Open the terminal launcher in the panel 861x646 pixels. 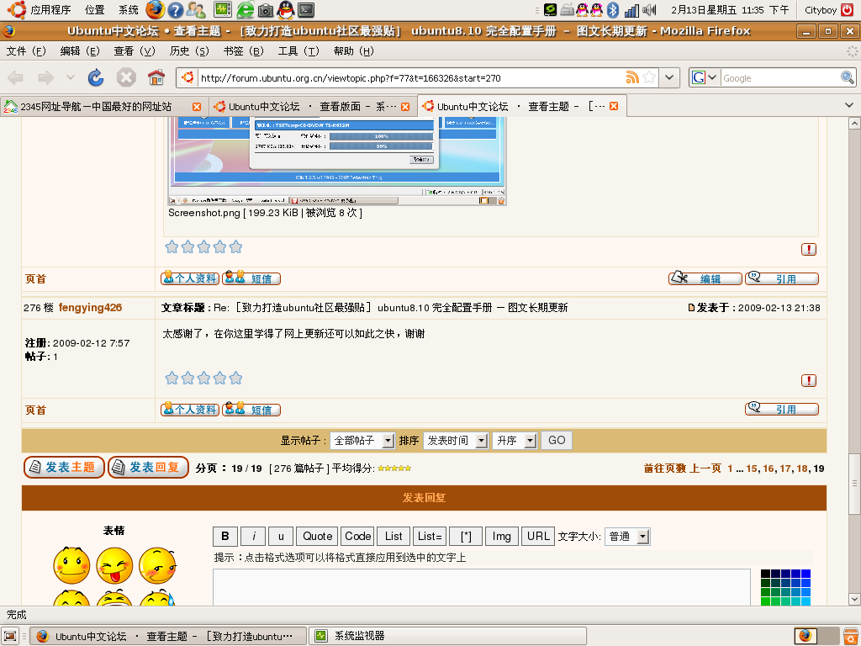(x=306, y=10)
